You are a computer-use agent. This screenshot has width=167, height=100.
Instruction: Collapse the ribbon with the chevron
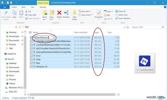coord(161,7)
